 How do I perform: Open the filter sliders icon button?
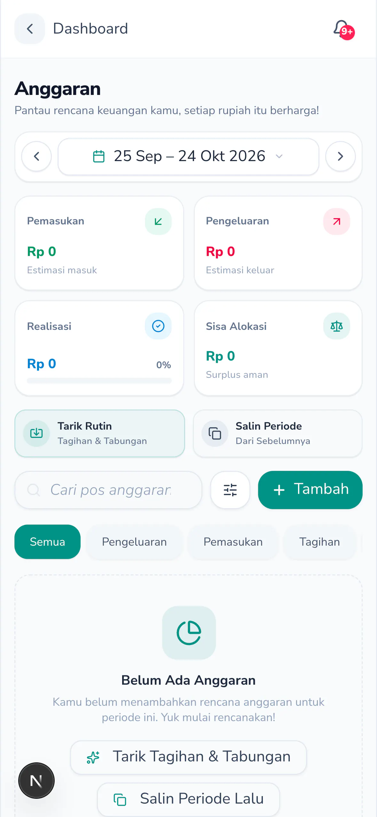pos(230,490)
